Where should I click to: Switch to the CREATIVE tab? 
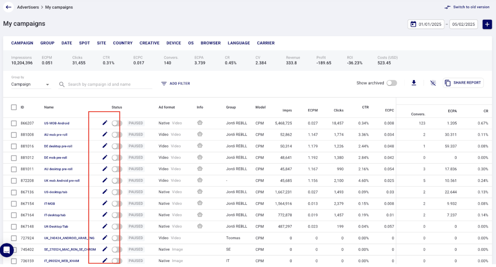point(149,43)
